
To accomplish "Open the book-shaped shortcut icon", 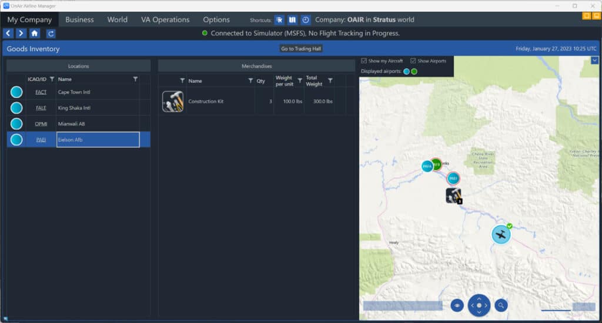I will coord(292,20).
